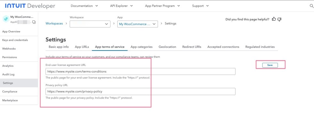Edit the Privacy policy URL field
The width and height of the screenshot is (314, 124).
(140, 92)
